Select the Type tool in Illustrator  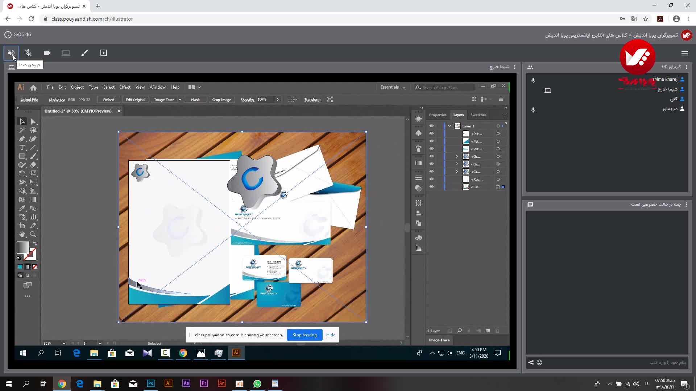pos(22,148)
